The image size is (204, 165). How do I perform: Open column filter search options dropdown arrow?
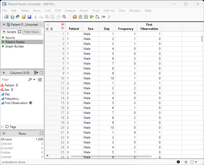click(34, 79)
